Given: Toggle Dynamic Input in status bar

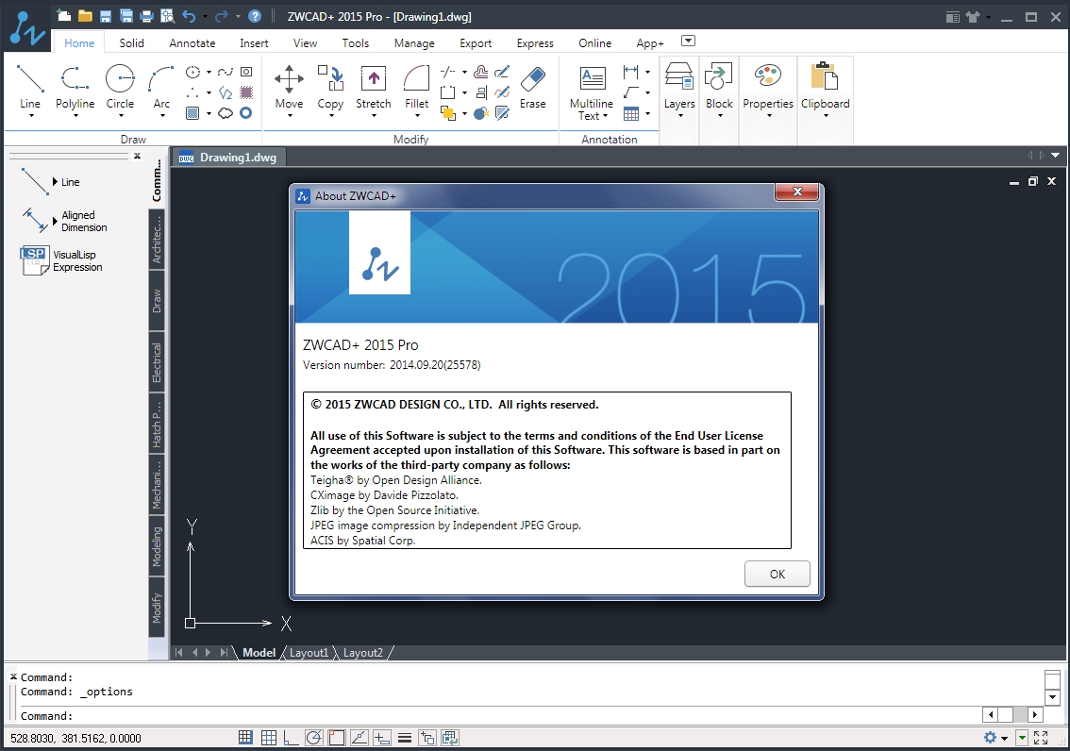Looking at the screenshot, I should [x=382, y=738].
